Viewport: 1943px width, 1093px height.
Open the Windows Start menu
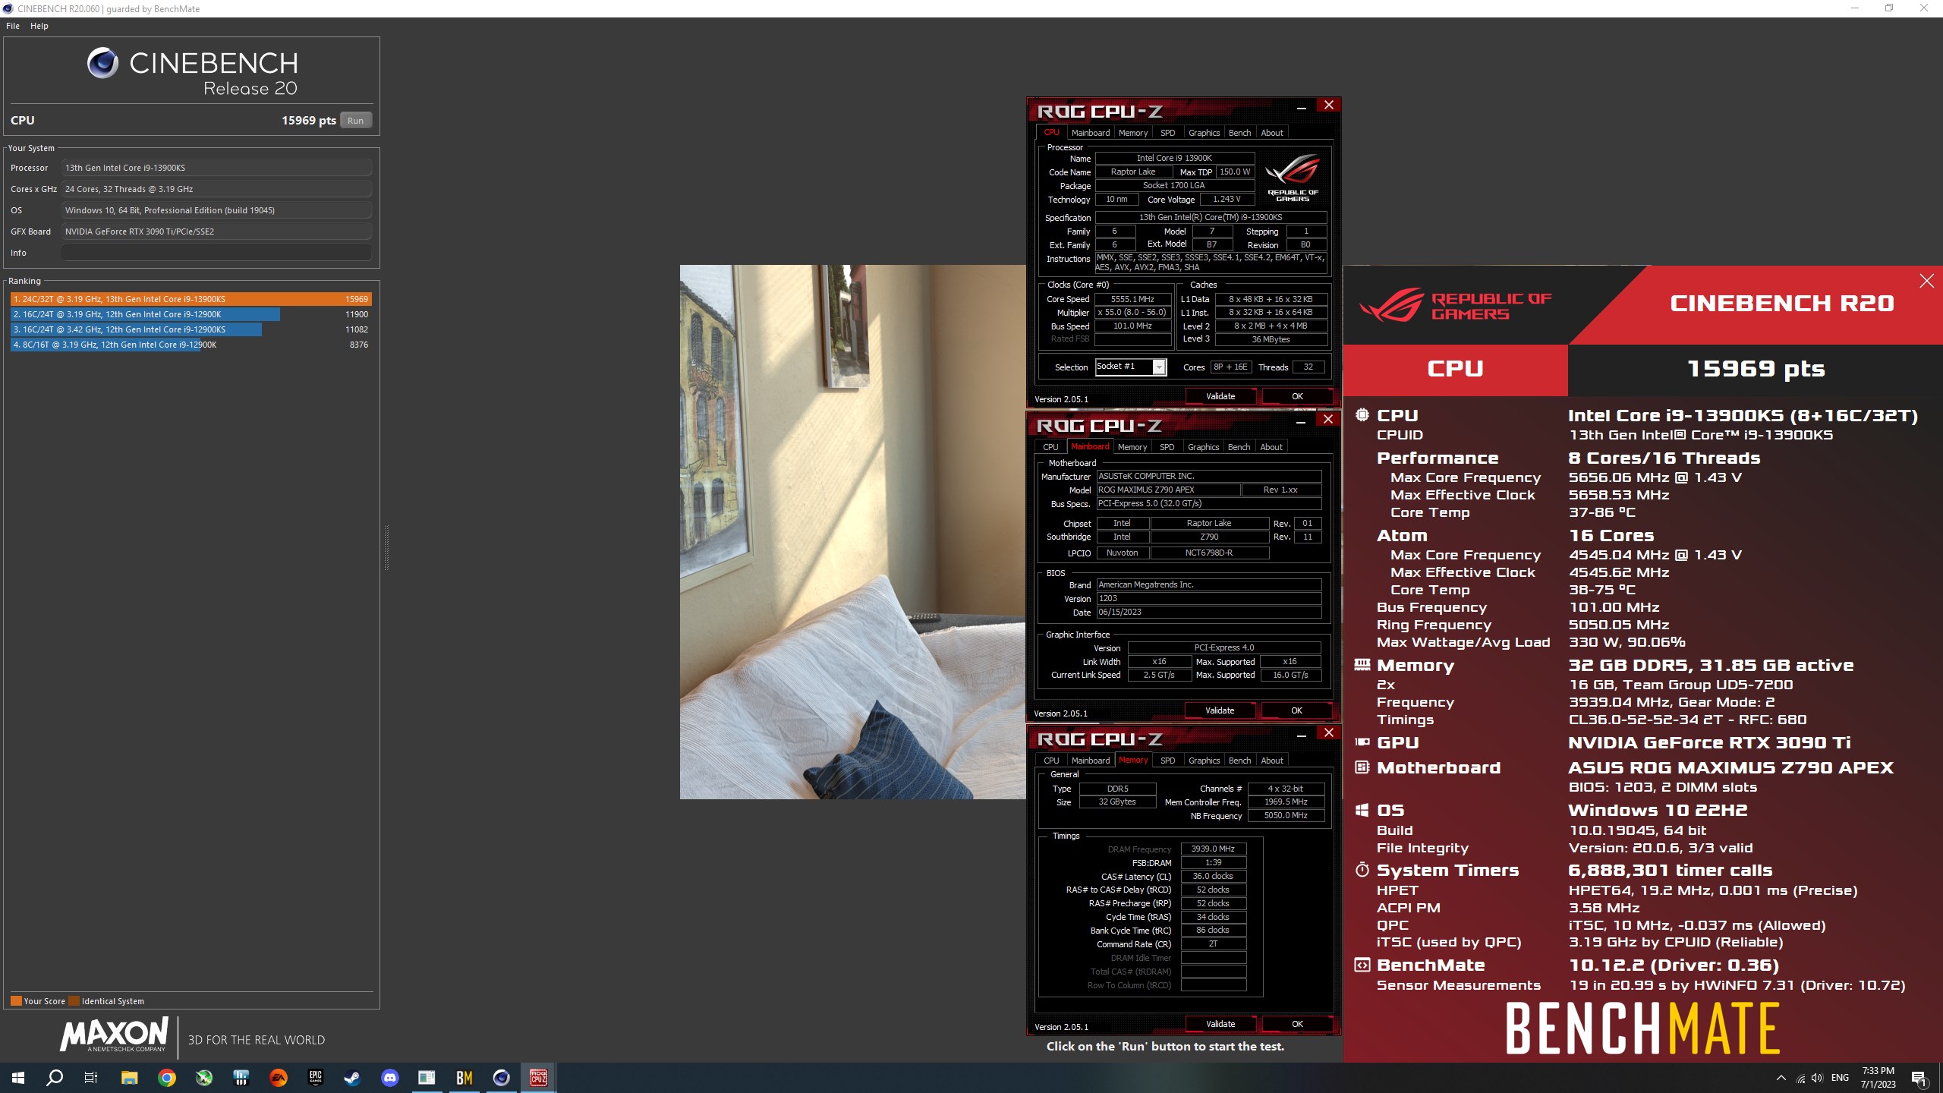18,1078
